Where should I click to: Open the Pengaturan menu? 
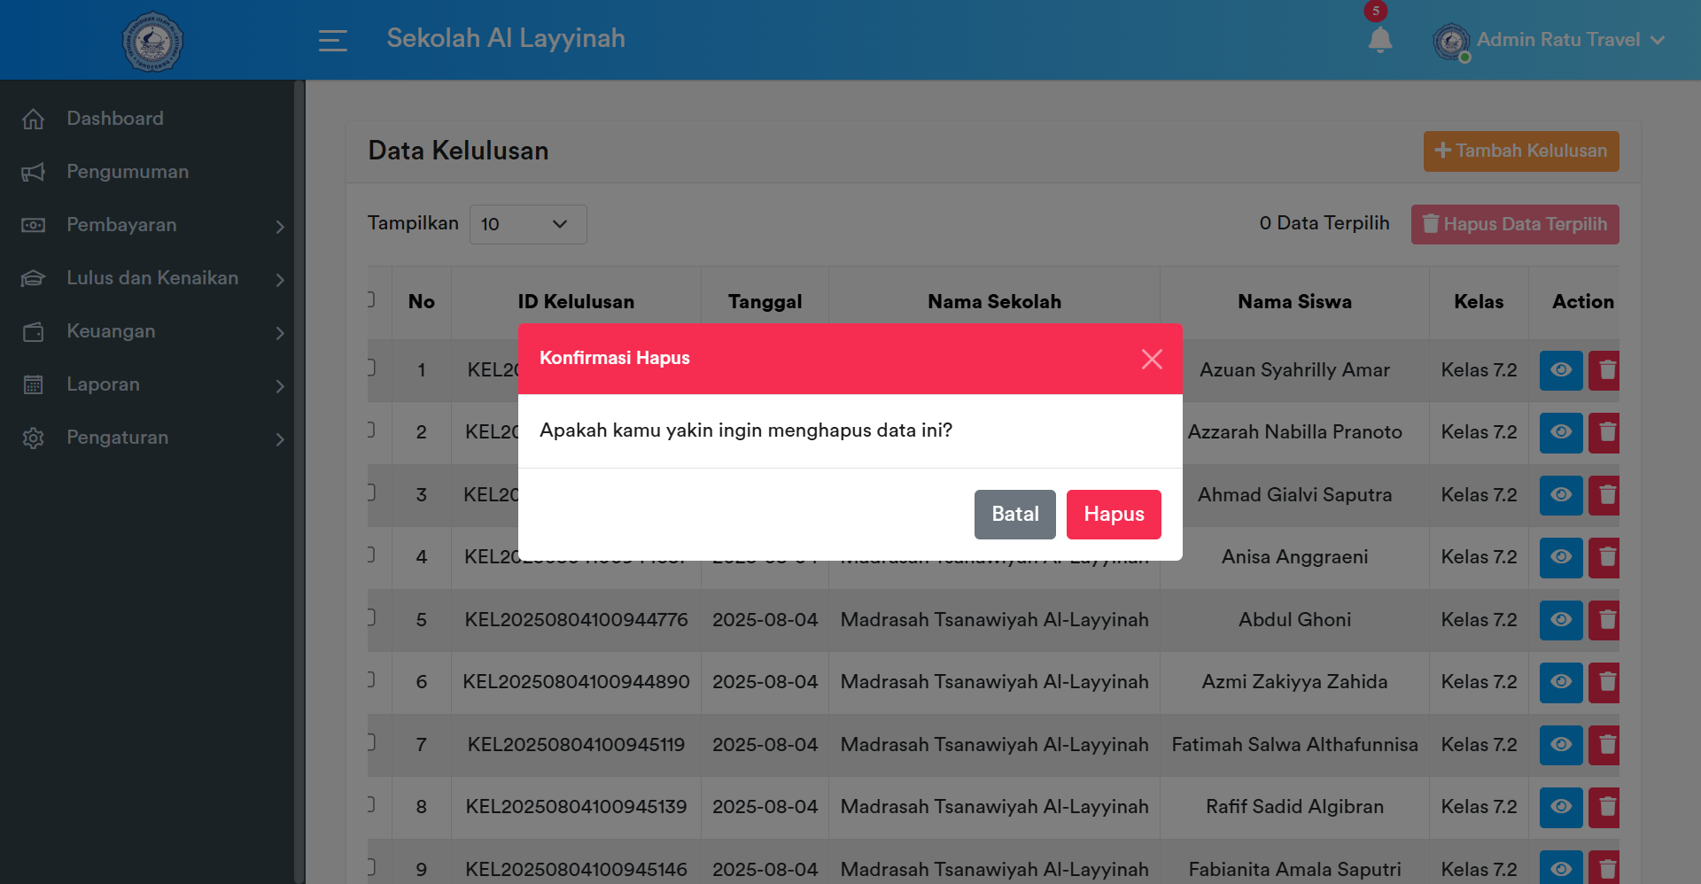click(117, 438)
